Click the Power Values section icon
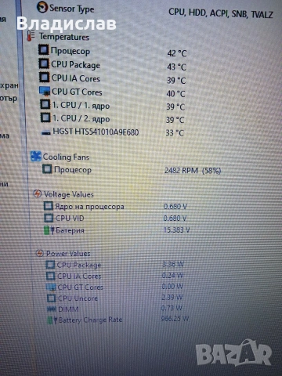The image size is (282, 376). coord(39,253)
